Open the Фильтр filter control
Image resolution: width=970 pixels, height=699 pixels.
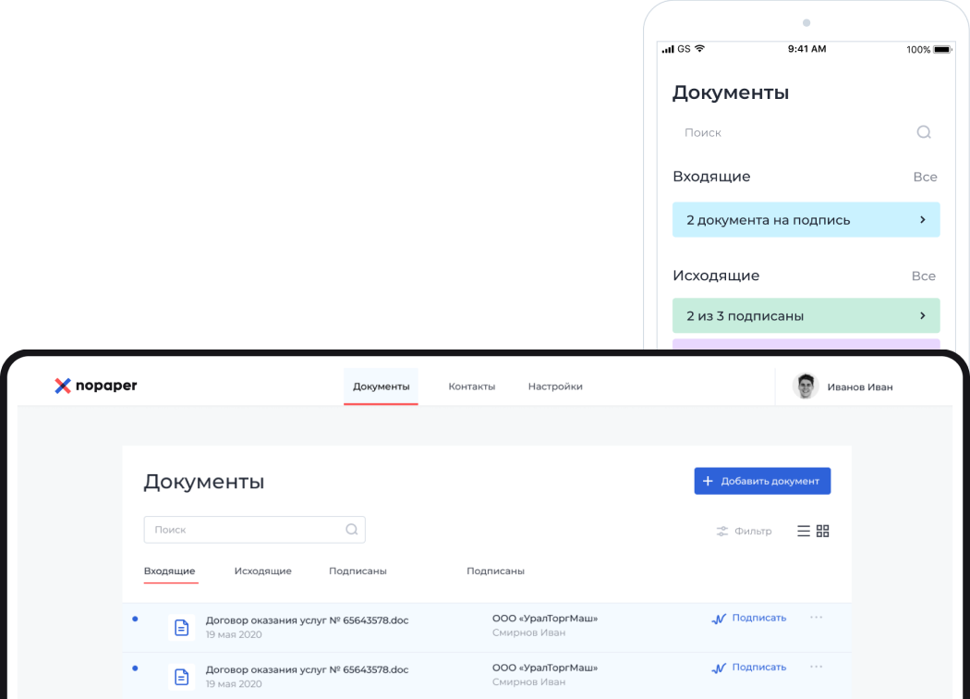tap(745, 532)
